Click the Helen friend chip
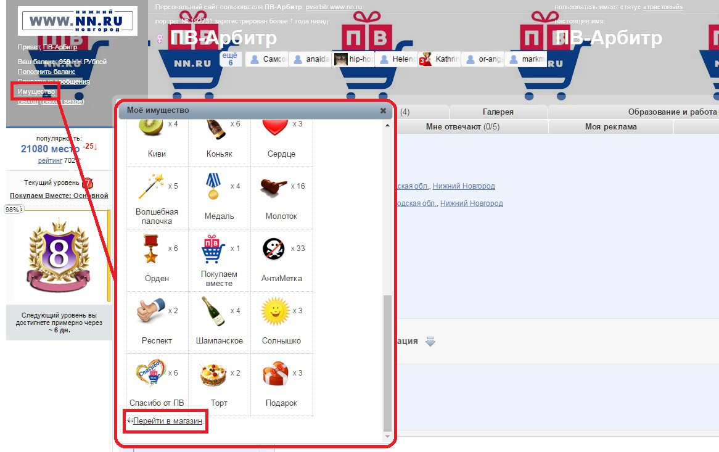The image size is (719, 452). pyautogui.click(x=396, y=59)
